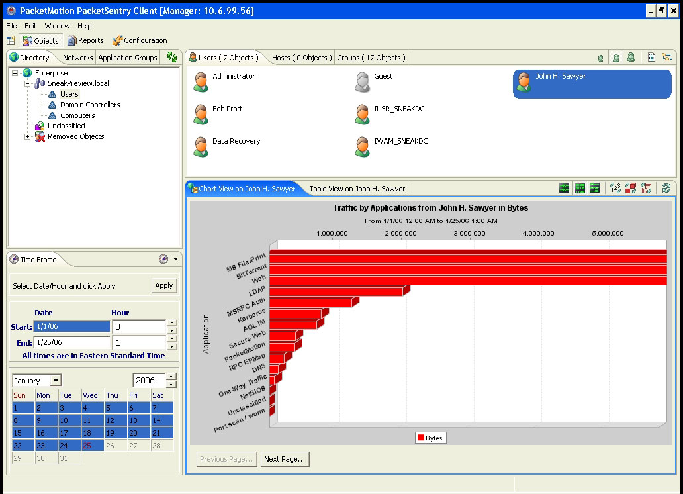Open the January month dropdown

[x=56, y=381]
